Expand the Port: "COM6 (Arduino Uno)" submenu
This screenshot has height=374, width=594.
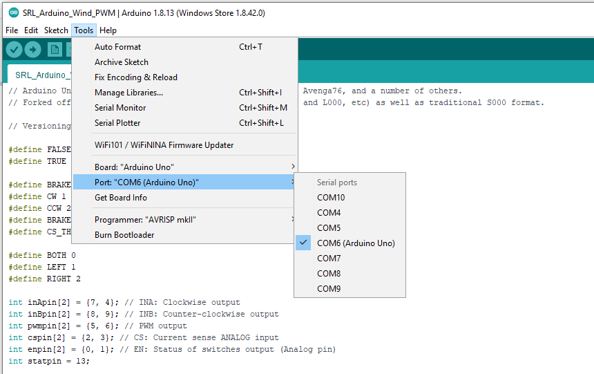point(184,182)
